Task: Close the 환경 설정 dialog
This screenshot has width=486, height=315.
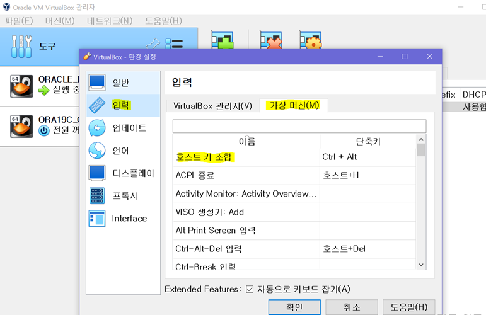Action: pos(430,56)
